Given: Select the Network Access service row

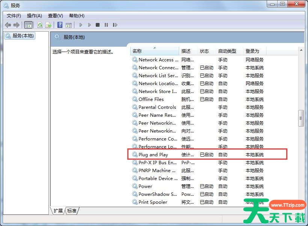Looking at the screenshot, I should point(198,60).
